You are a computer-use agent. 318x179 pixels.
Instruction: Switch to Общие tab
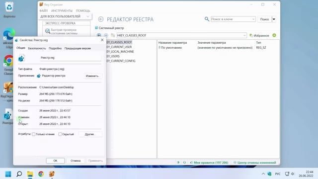21,48
